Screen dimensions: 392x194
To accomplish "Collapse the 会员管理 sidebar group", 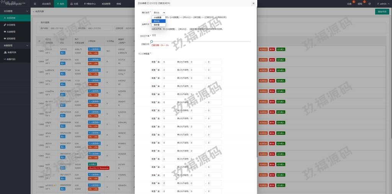I will 15,11.
